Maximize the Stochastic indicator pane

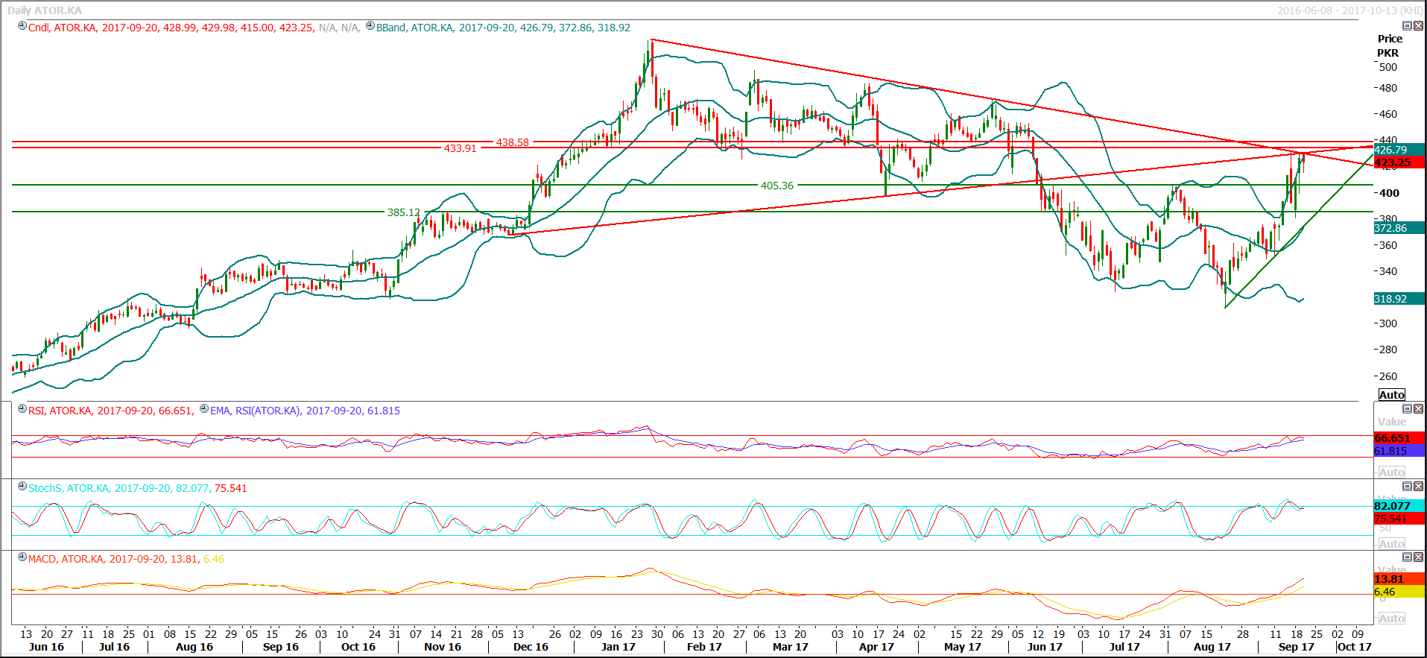coord(1407,486)
